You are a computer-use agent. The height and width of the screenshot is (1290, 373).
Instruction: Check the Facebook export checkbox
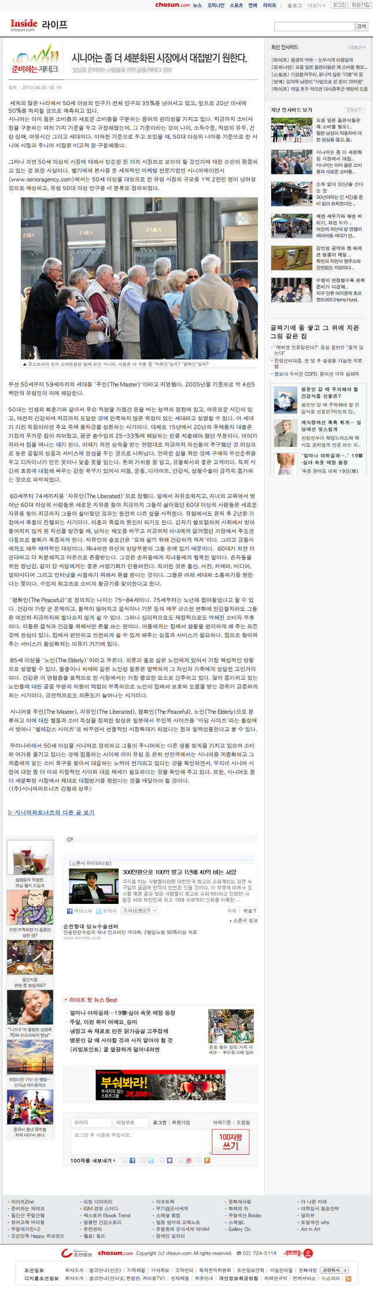124,1160
